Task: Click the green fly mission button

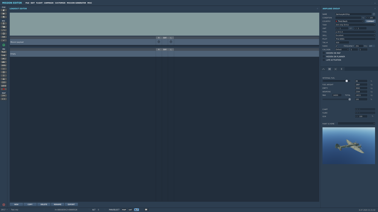Action: (4, 45)
